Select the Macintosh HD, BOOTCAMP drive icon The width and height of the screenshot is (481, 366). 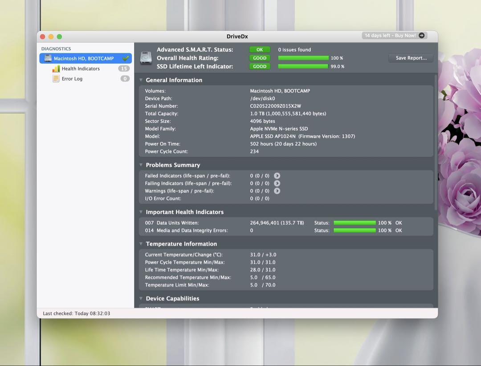[x=48, y=58]
